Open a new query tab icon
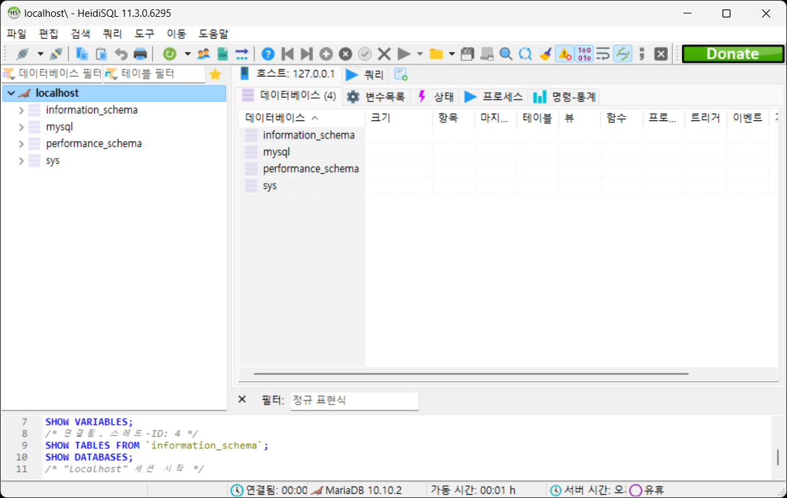Screen dimensions: 787x498 coord(400,75)
